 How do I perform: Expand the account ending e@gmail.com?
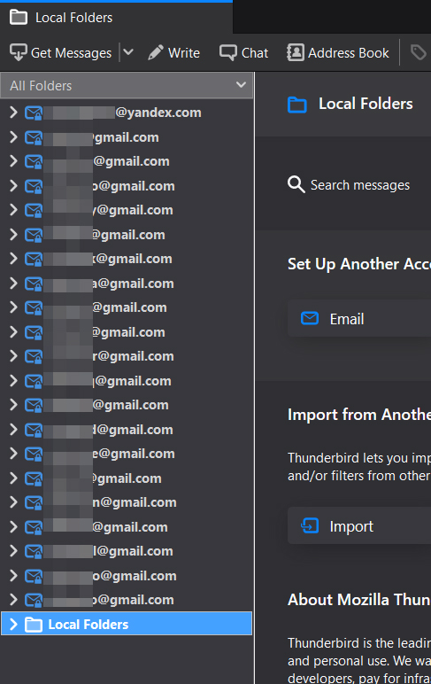pos(13,454)
